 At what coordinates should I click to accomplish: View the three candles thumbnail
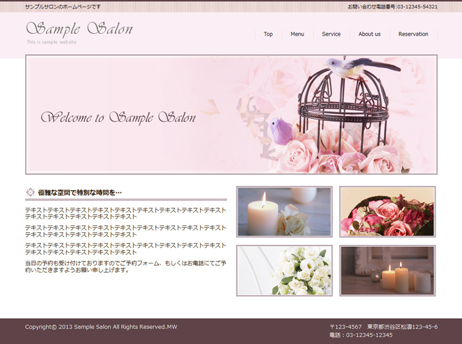pos(387,271)
